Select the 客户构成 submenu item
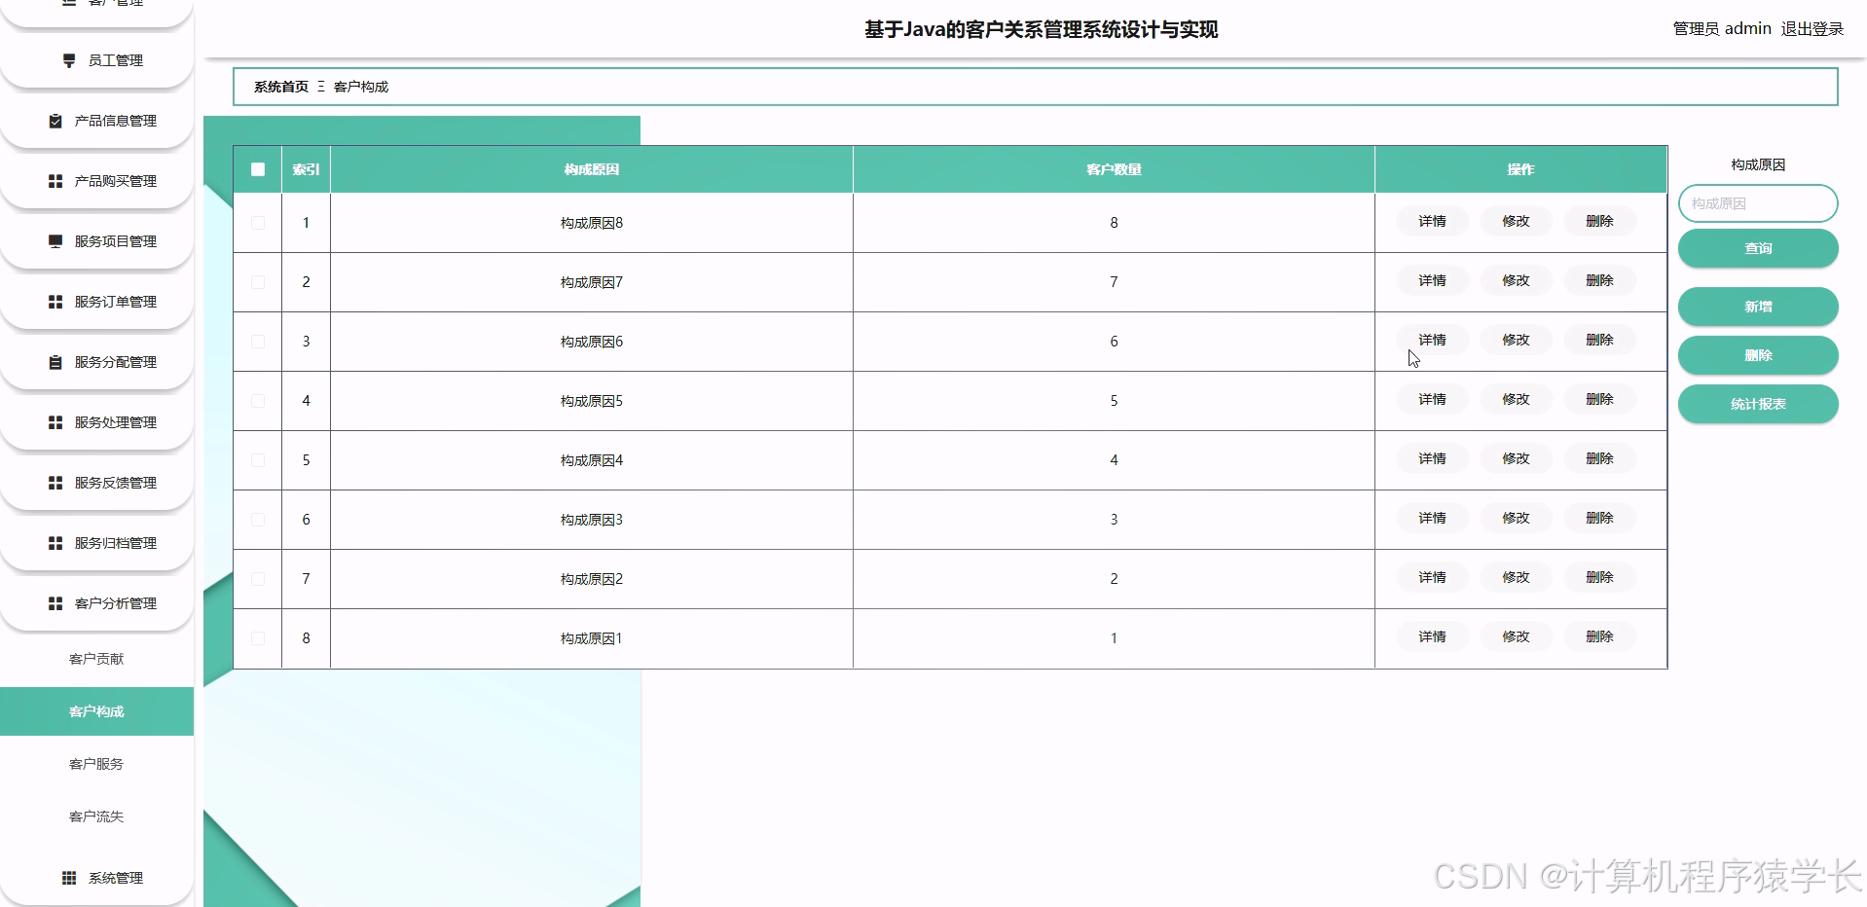Viewport: 1867px width, 907px height. point(96,711)
